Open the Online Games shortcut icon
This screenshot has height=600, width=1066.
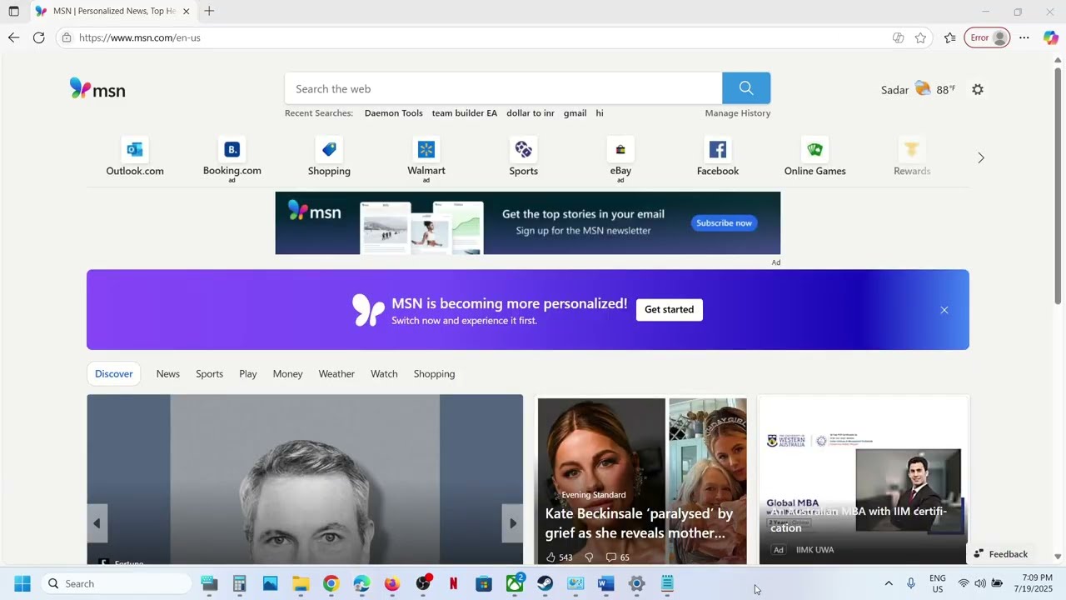pyautogui.click(x=815, y=149)
